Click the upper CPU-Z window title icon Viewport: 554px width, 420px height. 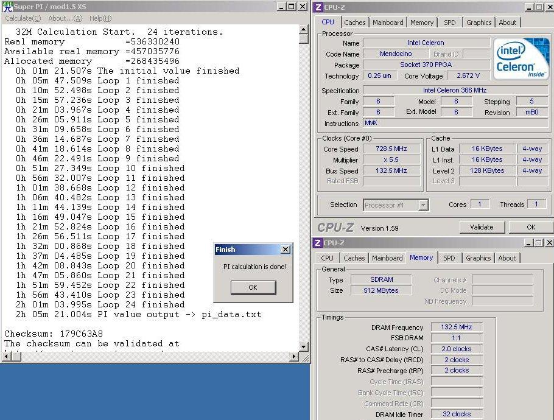(x=318, y=7)
